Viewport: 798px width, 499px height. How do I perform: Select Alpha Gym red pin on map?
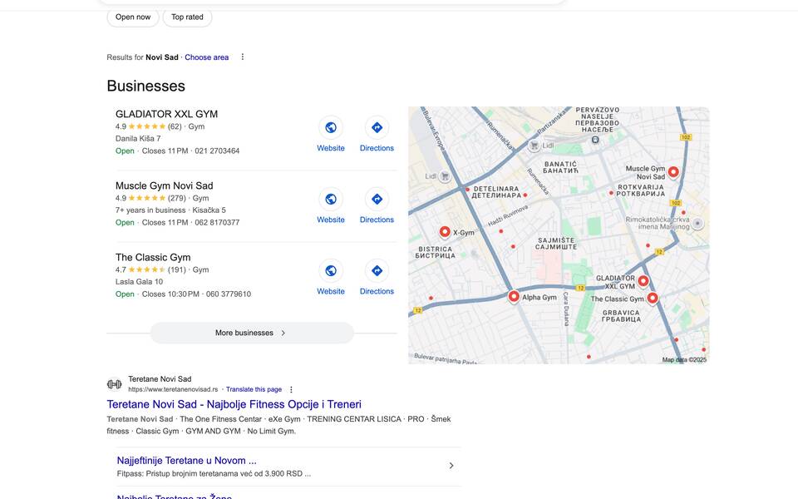(514, 296)
